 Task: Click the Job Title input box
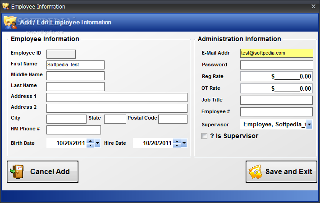tap(276, 100)
